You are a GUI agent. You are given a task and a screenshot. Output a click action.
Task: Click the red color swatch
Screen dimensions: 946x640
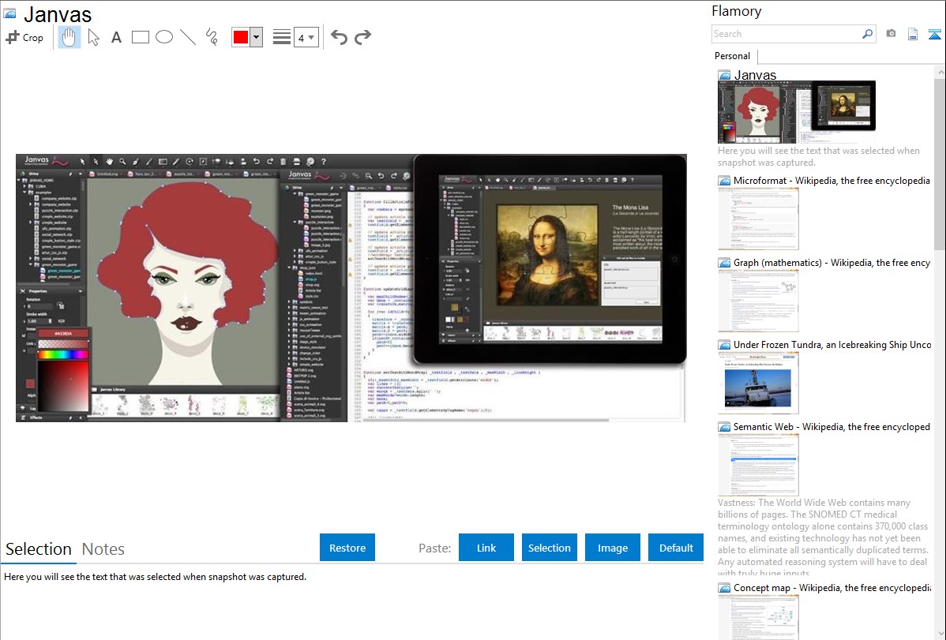[241, 37]
